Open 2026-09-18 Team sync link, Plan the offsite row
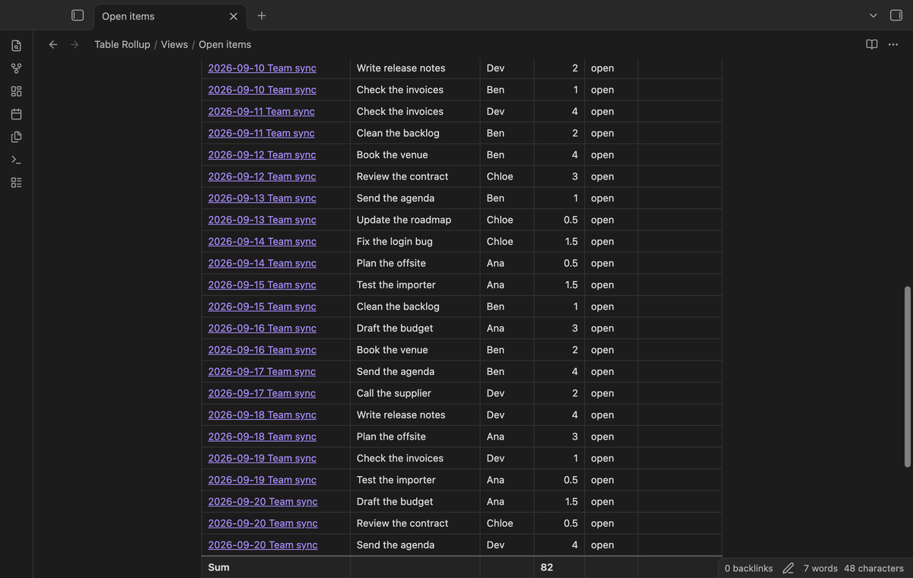 (262, 437)
